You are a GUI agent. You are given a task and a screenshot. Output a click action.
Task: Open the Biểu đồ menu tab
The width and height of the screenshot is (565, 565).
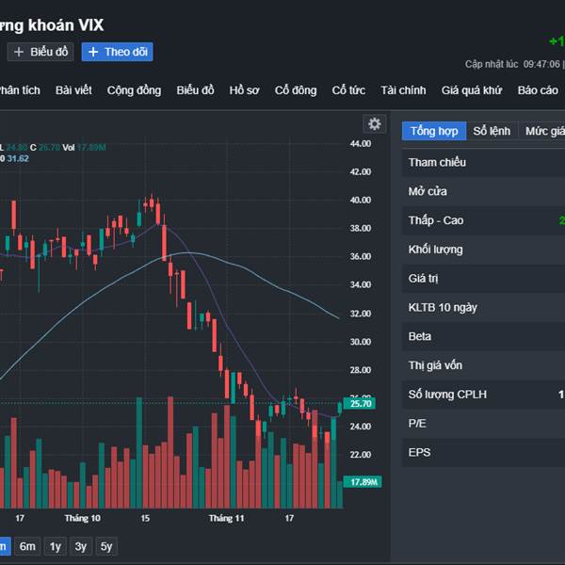[195, 90]
